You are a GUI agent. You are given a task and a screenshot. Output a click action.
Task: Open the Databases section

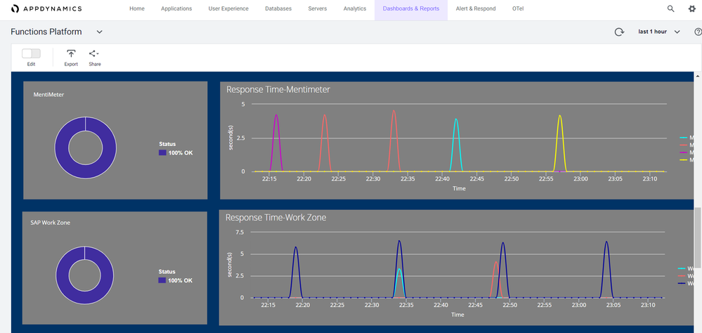point(279,8)
